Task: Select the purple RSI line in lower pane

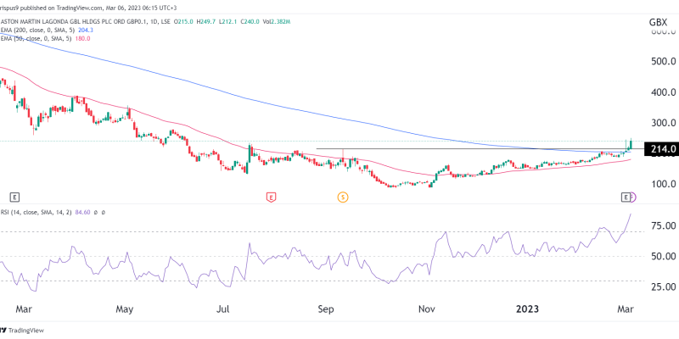Action: 475,251
